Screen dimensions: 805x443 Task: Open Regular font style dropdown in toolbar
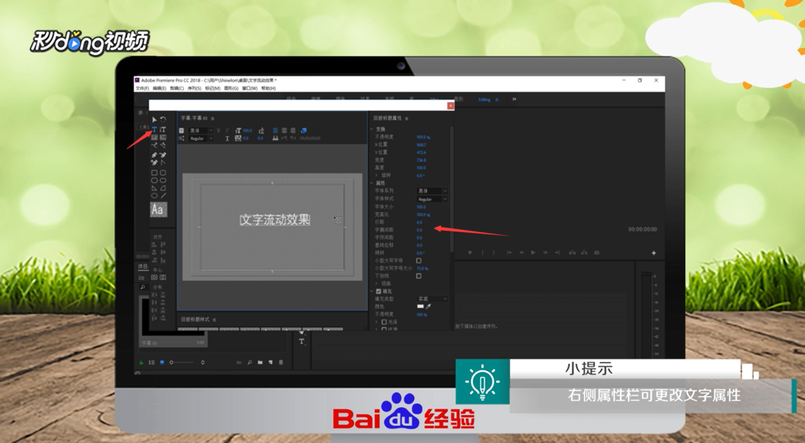coord(201,138)
